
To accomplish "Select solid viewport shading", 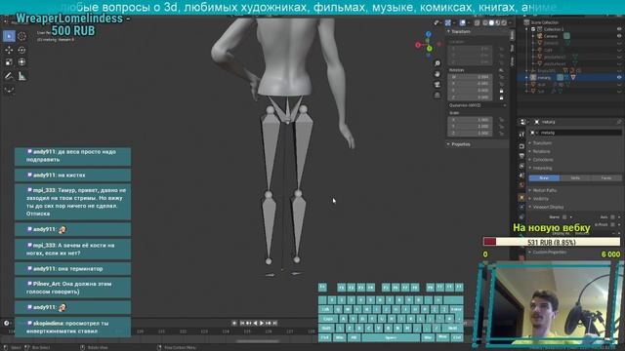I will 491,23.
